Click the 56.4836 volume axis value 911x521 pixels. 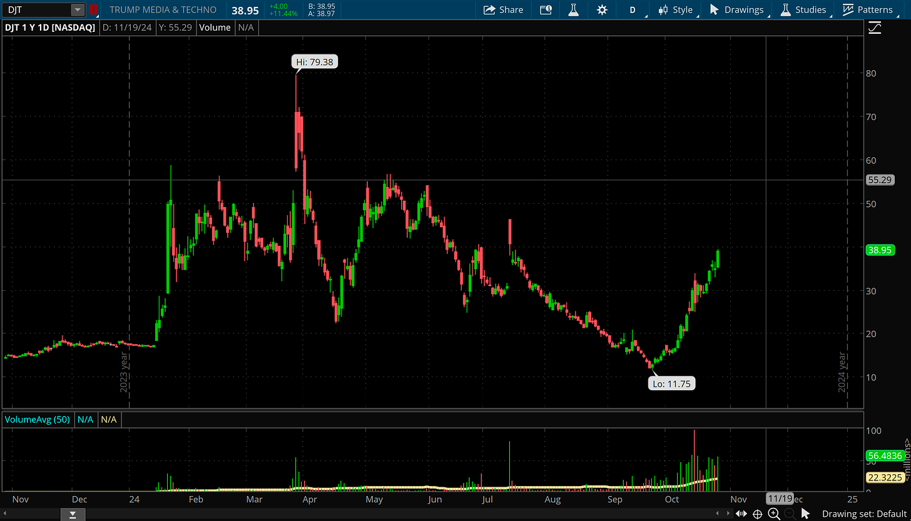click(x=885, y=456)
